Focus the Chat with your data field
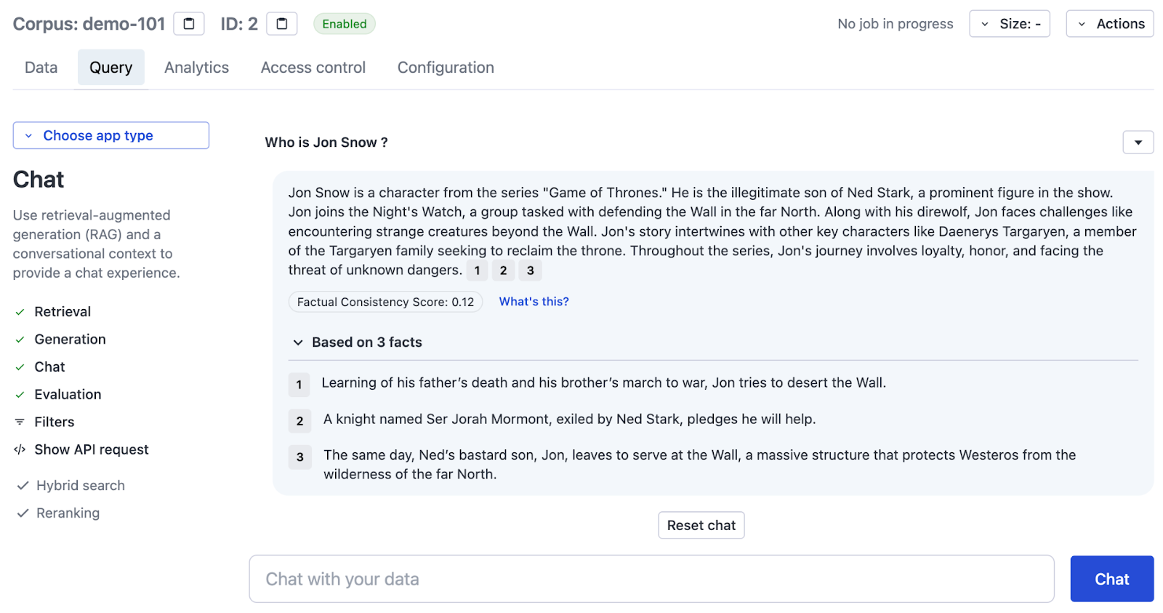1163x613 pixels. click(x=651, y=579)
